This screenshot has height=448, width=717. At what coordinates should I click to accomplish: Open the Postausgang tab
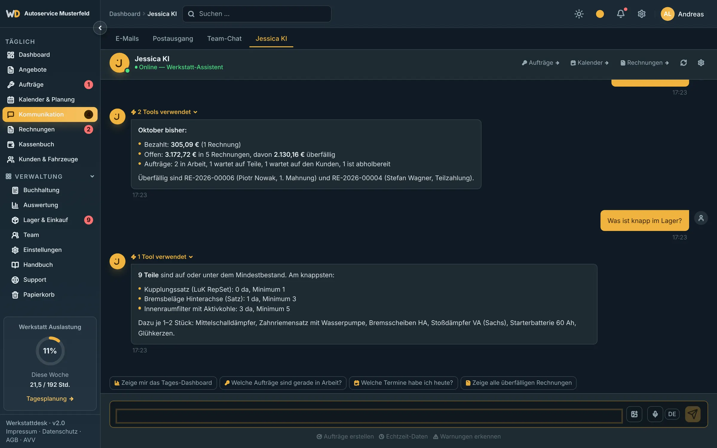click(173, 39)
